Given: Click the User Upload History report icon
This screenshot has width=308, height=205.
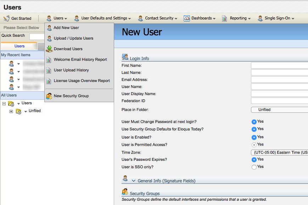Looking at the screenshot, I should (49, 70).
